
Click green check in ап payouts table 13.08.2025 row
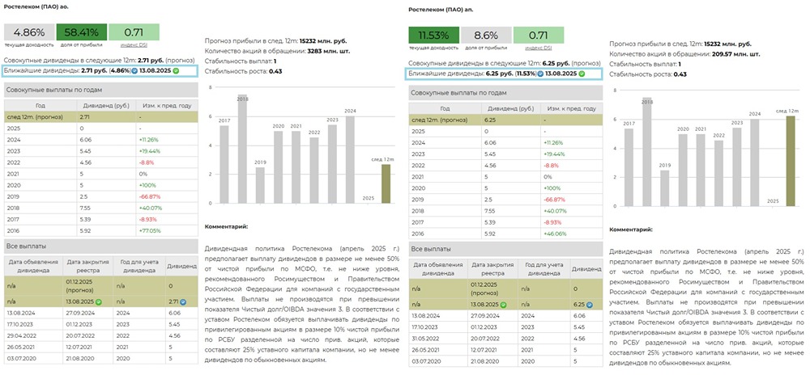tap(504, 305)
